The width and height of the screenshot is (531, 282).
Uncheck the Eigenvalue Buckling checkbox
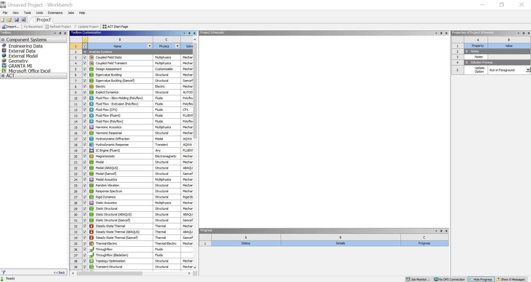[x=85, y=75]
